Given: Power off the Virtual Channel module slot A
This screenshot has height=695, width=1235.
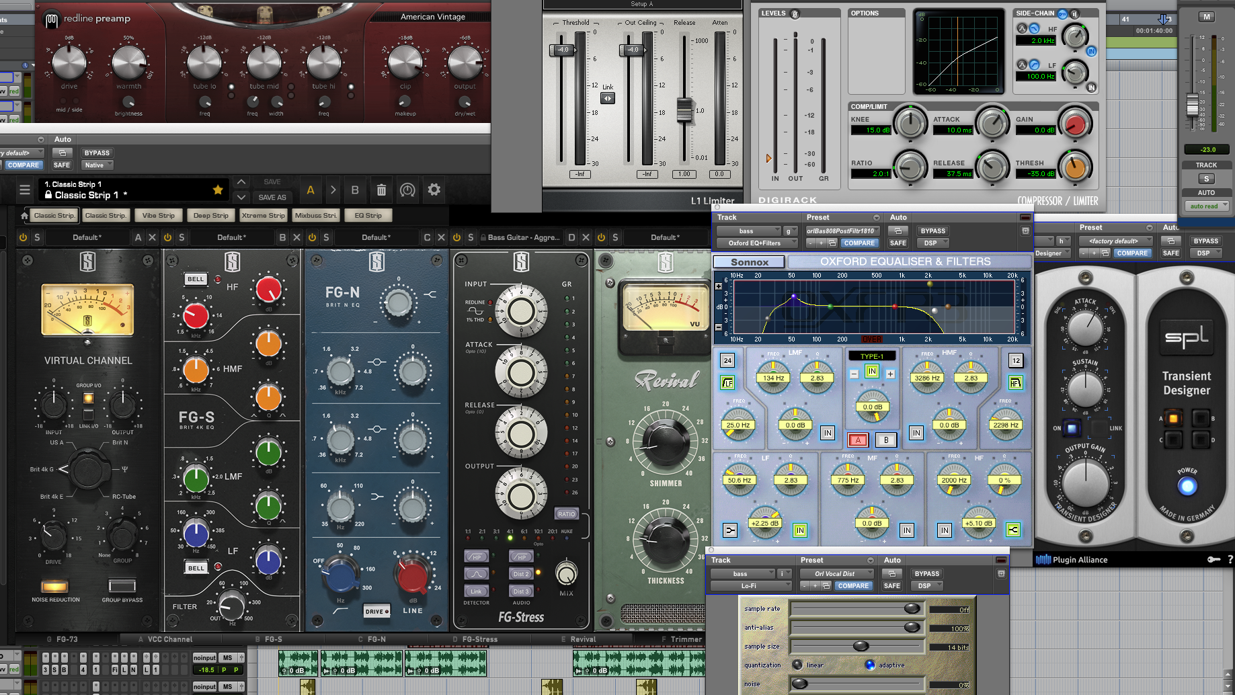Looking at the screenshot, I should (23, 237).
